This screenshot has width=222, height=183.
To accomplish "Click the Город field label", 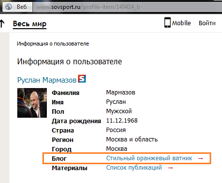I will 62,149.
